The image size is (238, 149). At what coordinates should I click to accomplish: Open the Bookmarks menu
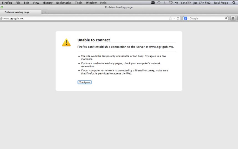click(x=64, y=3)
